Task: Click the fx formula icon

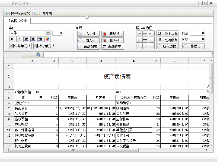Action: (x=38, y=55)
